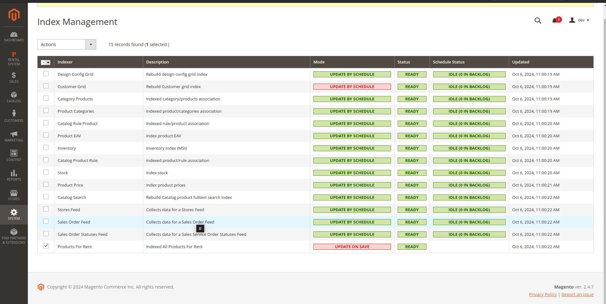Check the Product EAV row
606x304 pixels.
46,135
